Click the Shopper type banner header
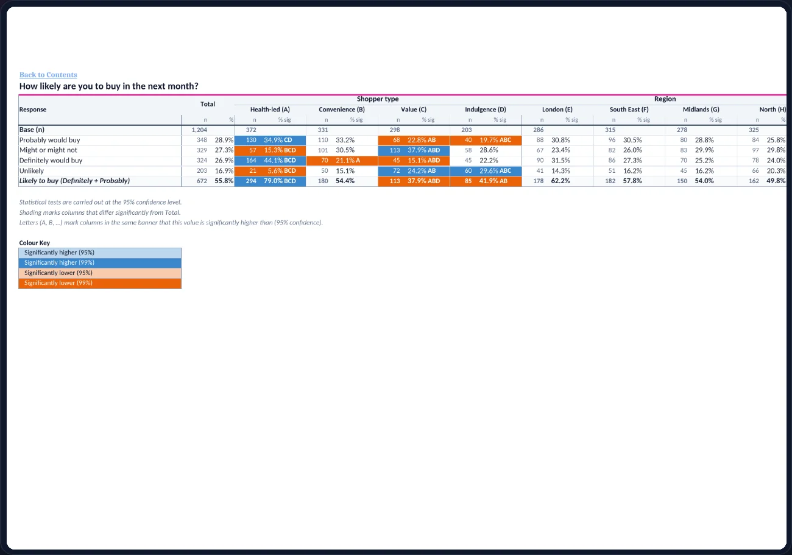The height and width of the screenshot is (555, 792). pyautogui.click(x=378, y=99)
